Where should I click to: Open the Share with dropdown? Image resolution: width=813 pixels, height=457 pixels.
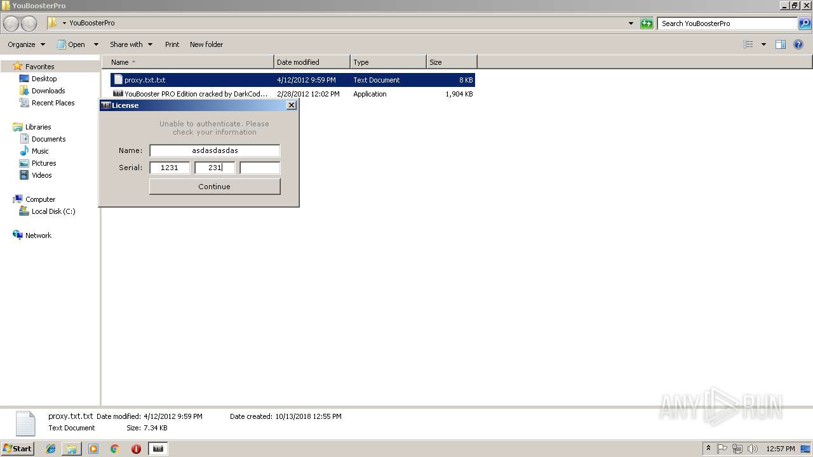(x=131, y=44)
